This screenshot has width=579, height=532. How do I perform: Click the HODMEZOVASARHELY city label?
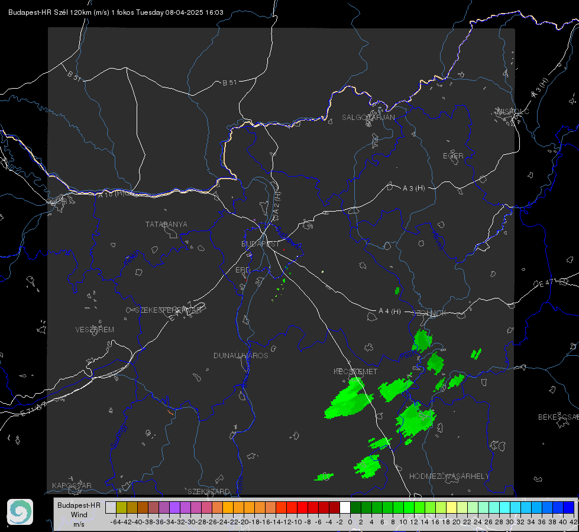point(449,476)
